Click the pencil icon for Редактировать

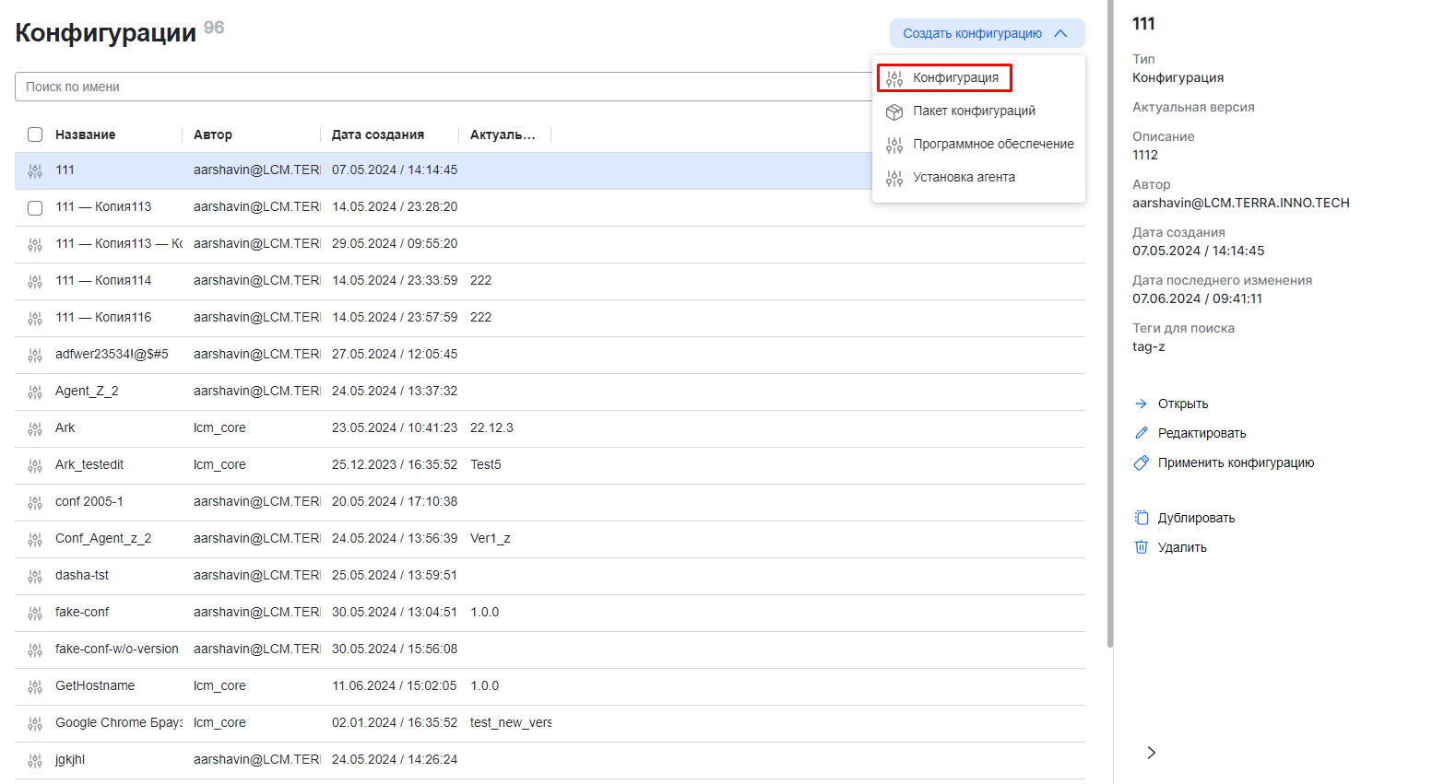click(1141, 433)
